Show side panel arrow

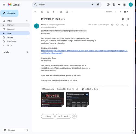click(134, 131)
